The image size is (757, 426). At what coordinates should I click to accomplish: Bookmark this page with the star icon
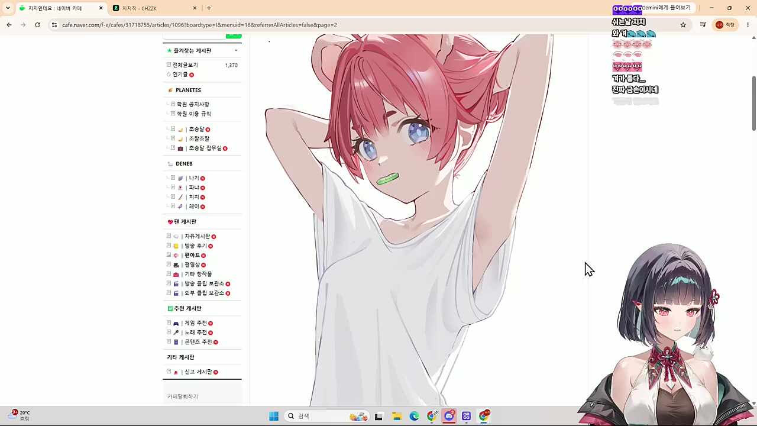(x=683, y=25)
